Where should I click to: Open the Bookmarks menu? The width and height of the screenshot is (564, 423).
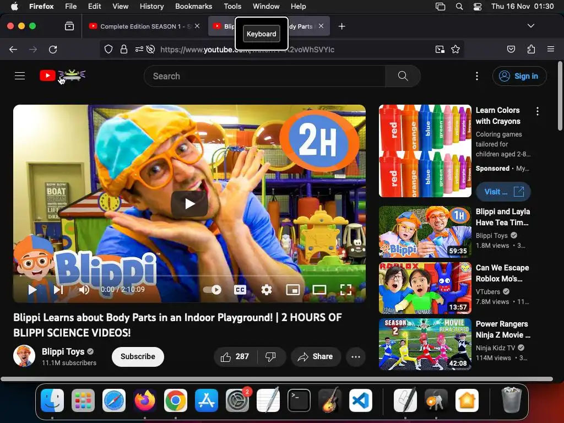pos(193,6)
